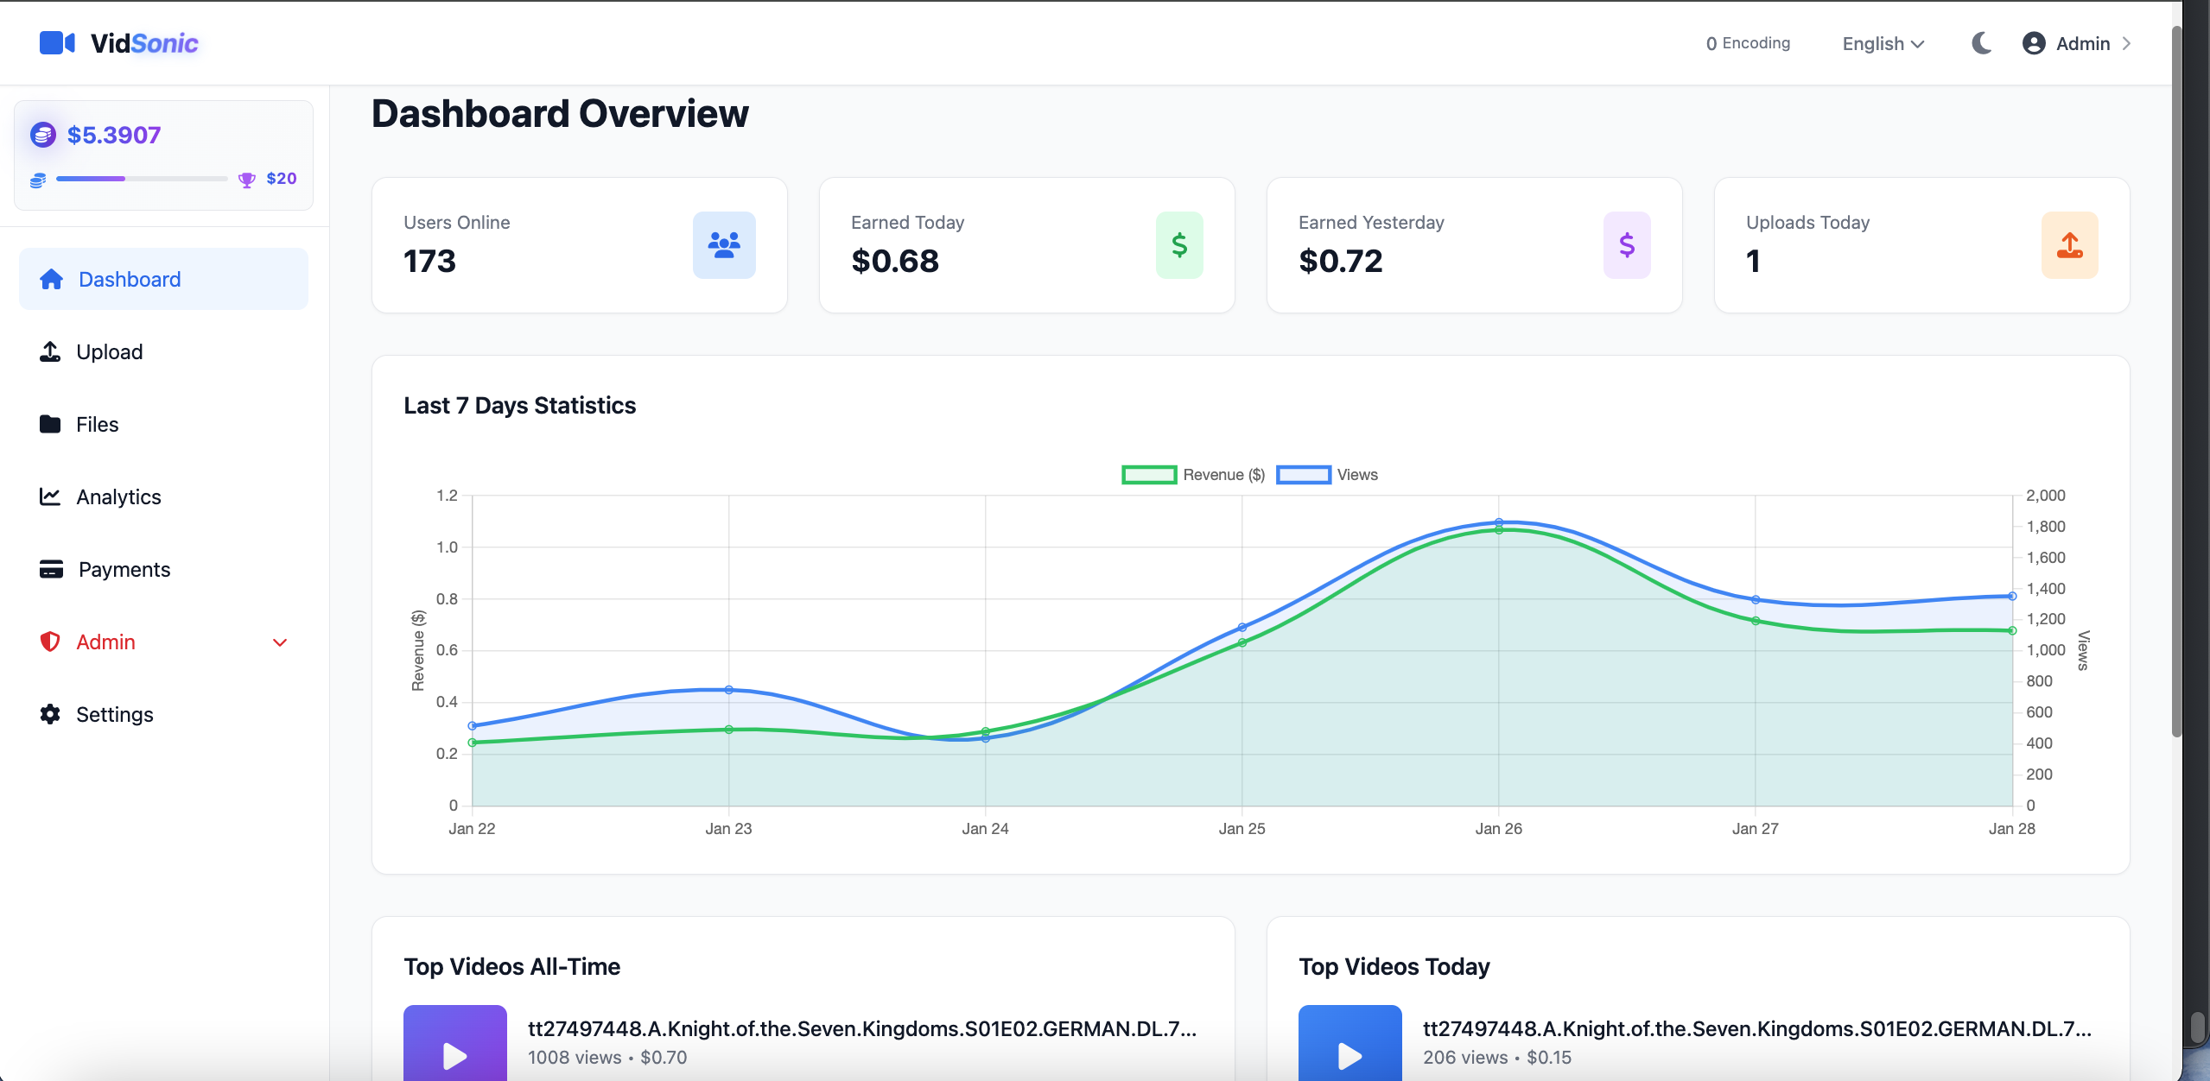Viewport: 2210px width, 1081px height.
Task: Open Payments in the sidebar
Action: (124, 570)
